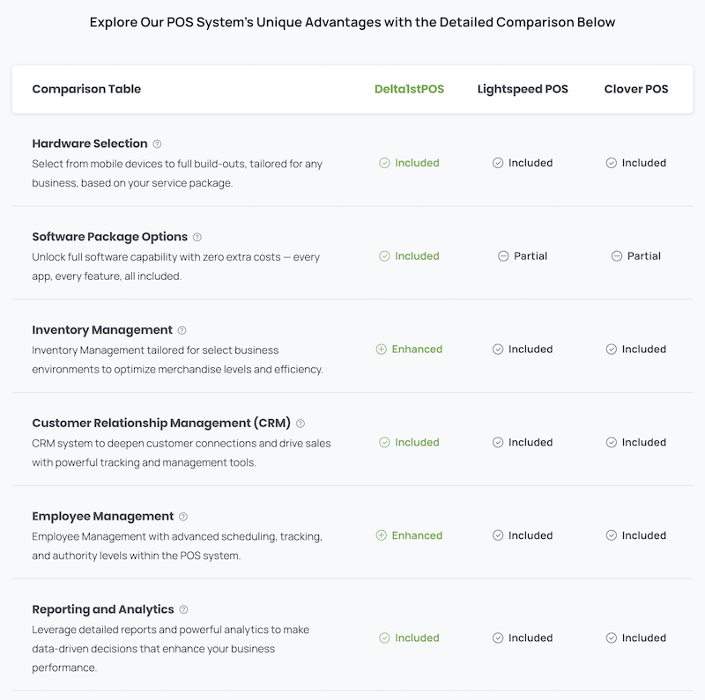The height and width of the screenshot is (700, 705).
Task: Select the Clover POS column header
Action: coord(636,89)
